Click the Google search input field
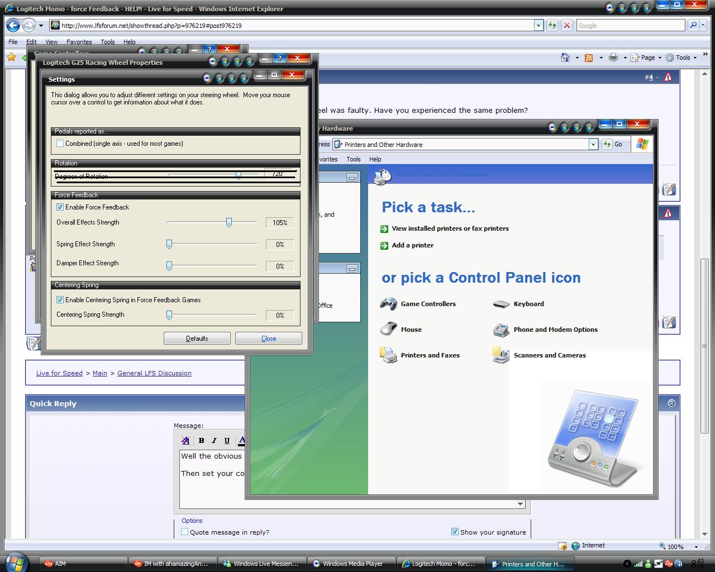The image size is (715, 572). 630,25
